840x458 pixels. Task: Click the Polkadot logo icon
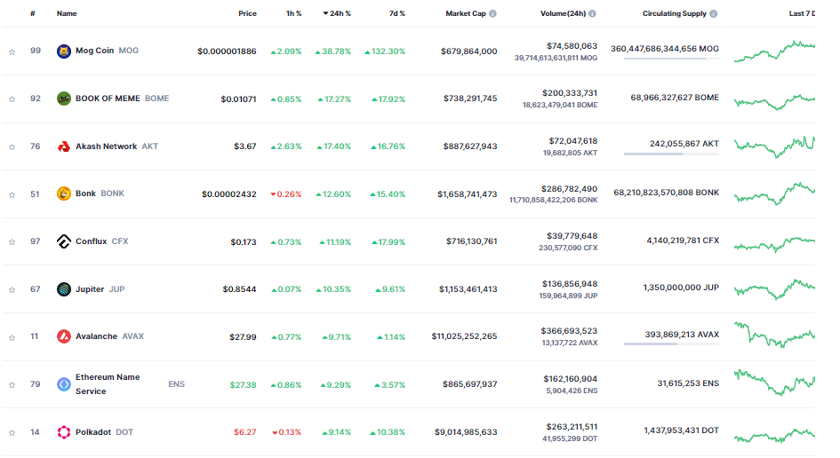64,432
